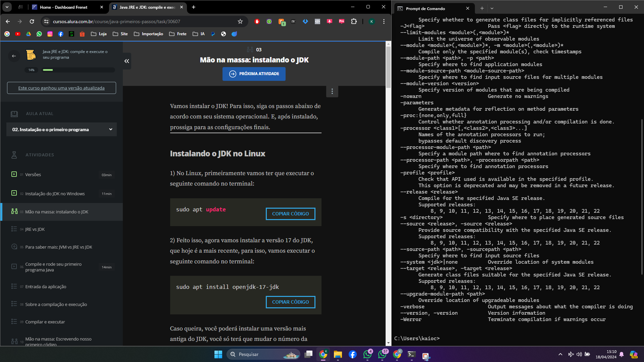Open the Loja bookmarks folder
The image size is (644, 362).
[x=99, y=34]
